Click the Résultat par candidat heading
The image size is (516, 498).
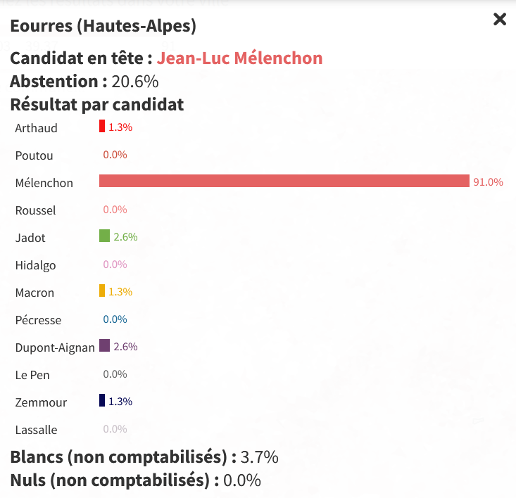click(97, 105)
